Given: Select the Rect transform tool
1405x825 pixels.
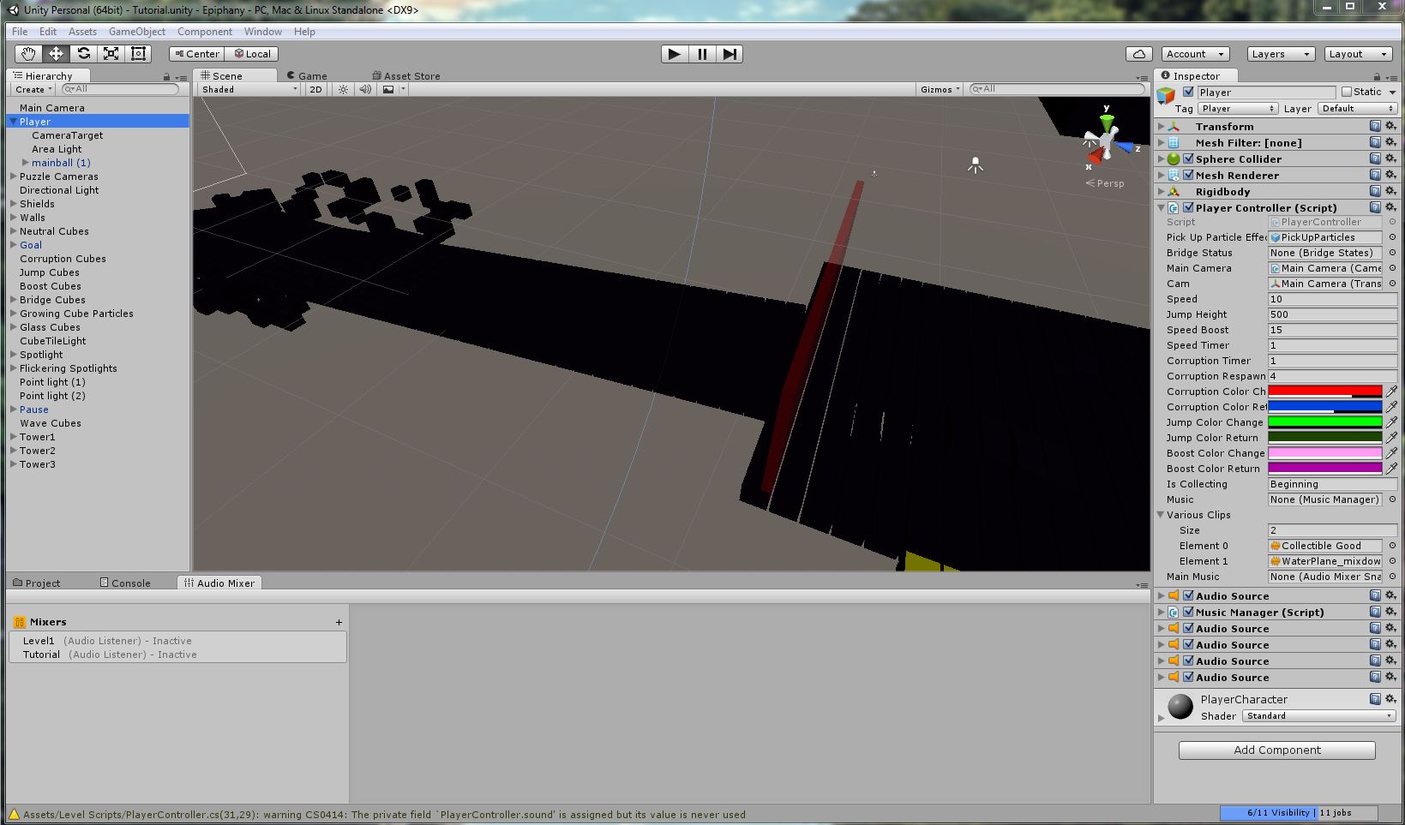Looking at the screenshot, I should click(x=138, y=54).
